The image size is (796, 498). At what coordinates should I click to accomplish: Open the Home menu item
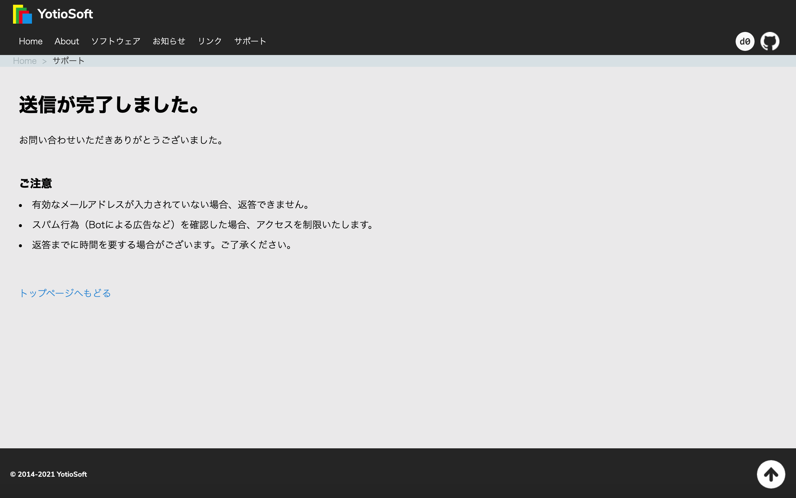[31, 41]
